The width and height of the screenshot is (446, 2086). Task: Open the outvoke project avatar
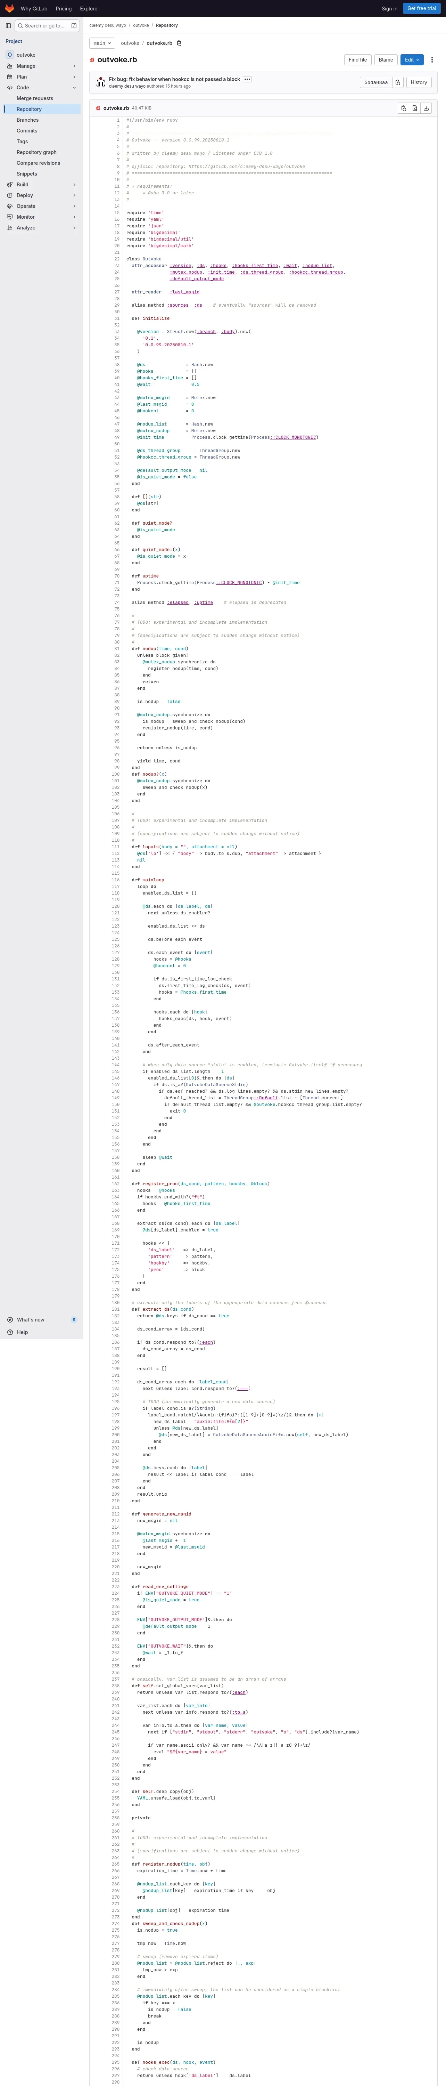coord(10,55)
